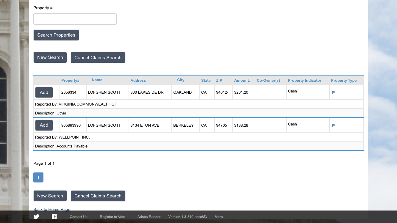The width and height of the screenshot is (397, 223).
Task: Click the P property type icon for Berkeley row
Action: [333, 125]
